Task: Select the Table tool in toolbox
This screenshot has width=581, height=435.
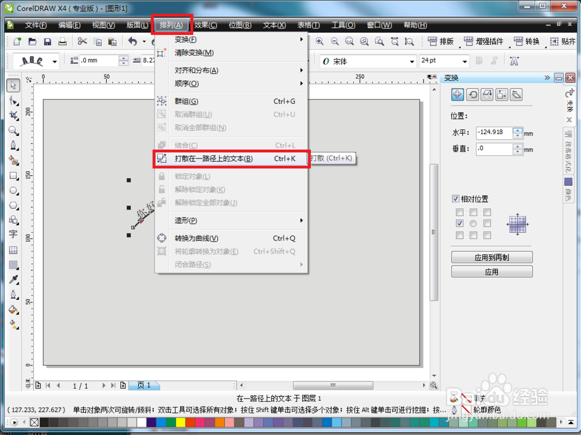Action: [13, 250]
